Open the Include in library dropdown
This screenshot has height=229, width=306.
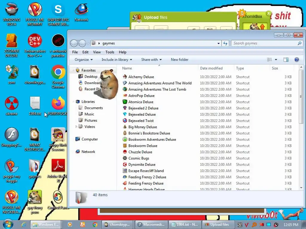coord(117,60)
